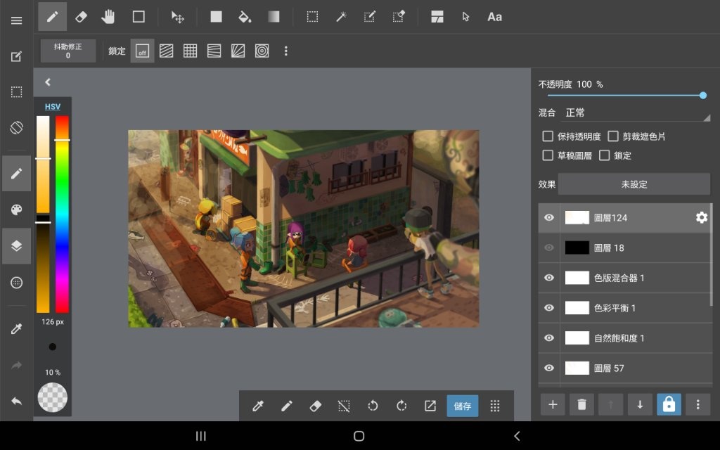This screenshot has height=450, width=720.
Task: Open the materials grid circle icon
Action: pyautogui.click(x=17, y=283)
